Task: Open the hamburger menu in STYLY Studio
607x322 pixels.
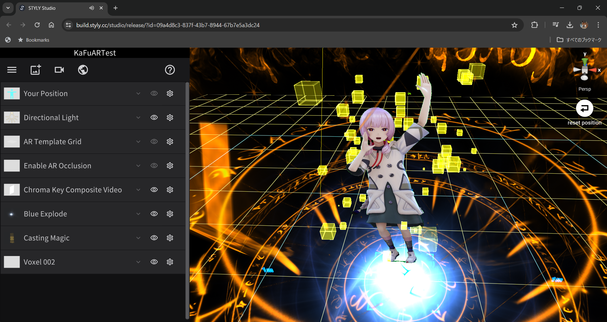Action: (12, 70)
